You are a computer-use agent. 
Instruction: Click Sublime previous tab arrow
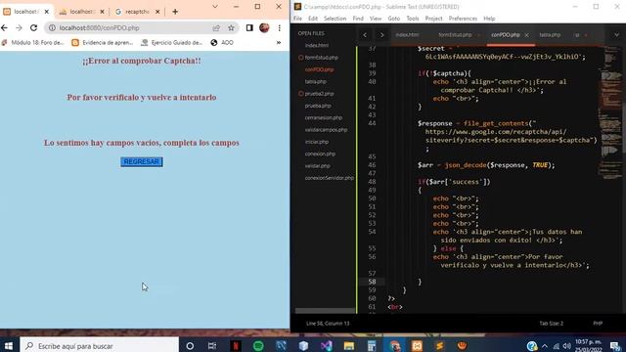[x=365, y=35]
